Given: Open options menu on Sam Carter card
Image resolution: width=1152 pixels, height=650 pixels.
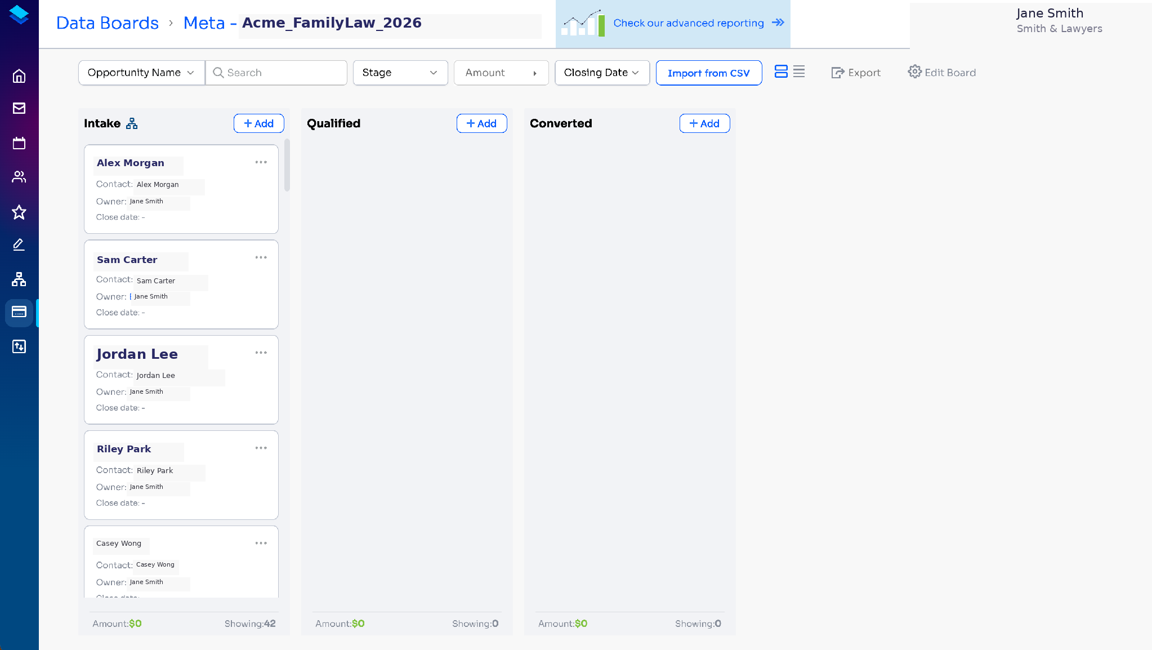Looking at the screenshot, I should click(x=261, y=257).
